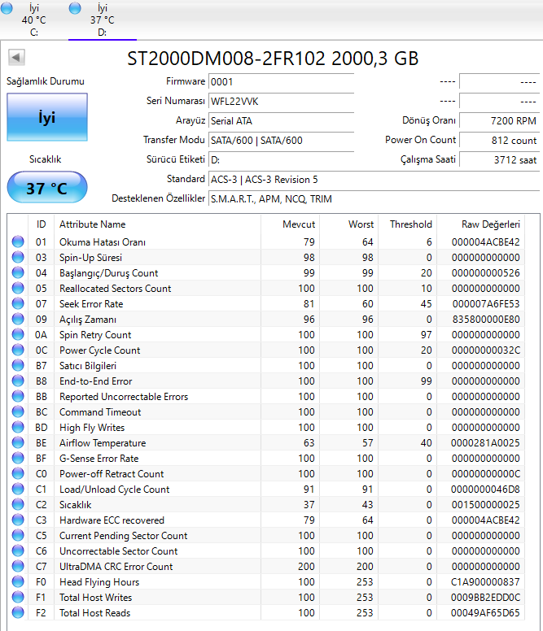Select raw value 0009BB2EDD0C

pos(486,597)
